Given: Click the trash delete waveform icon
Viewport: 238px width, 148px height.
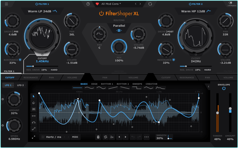Looking at the screenshot, I should 98,137.
